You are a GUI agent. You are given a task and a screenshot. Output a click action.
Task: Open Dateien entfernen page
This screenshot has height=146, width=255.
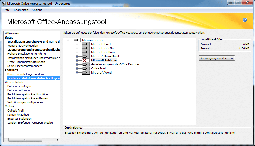click(x=19, y=90)
